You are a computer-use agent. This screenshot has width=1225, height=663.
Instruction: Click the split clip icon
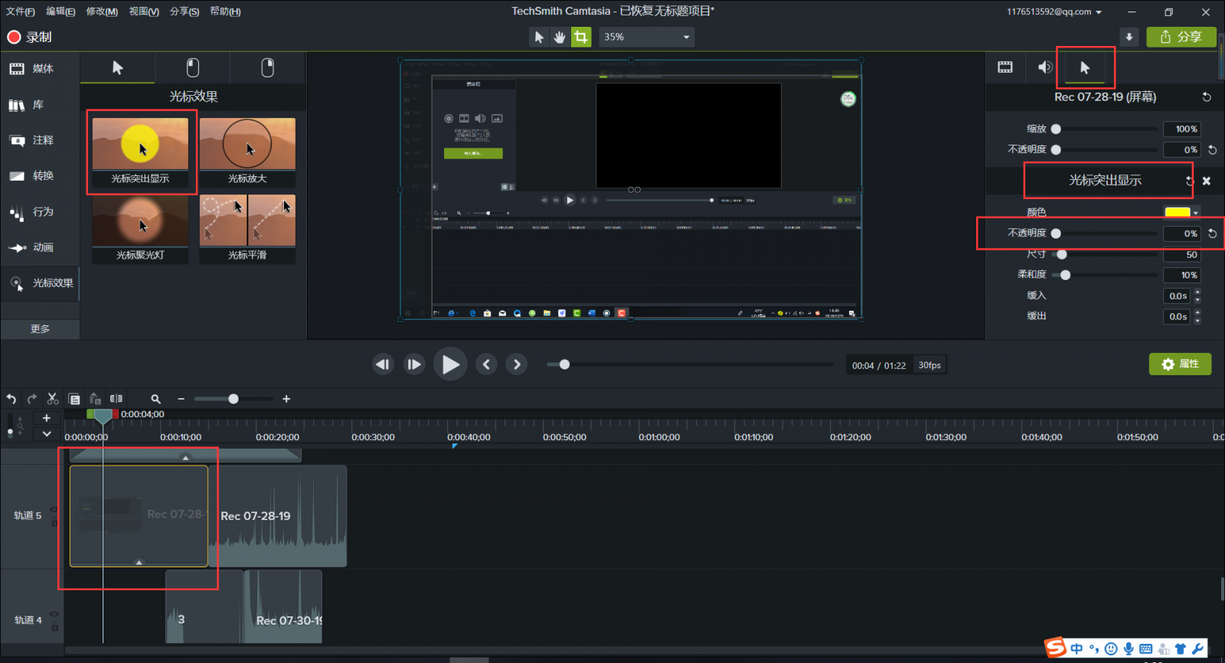coord(116,399)
